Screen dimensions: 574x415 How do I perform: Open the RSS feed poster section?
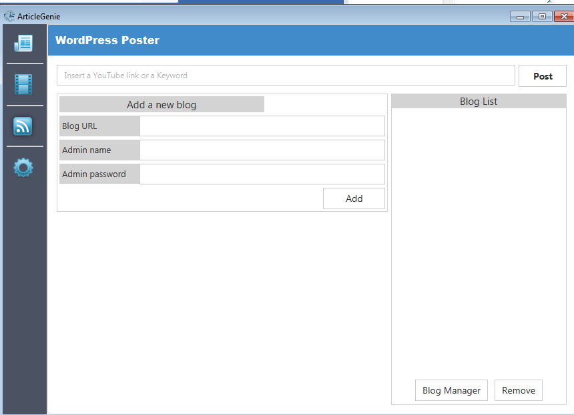coord(23,126)
